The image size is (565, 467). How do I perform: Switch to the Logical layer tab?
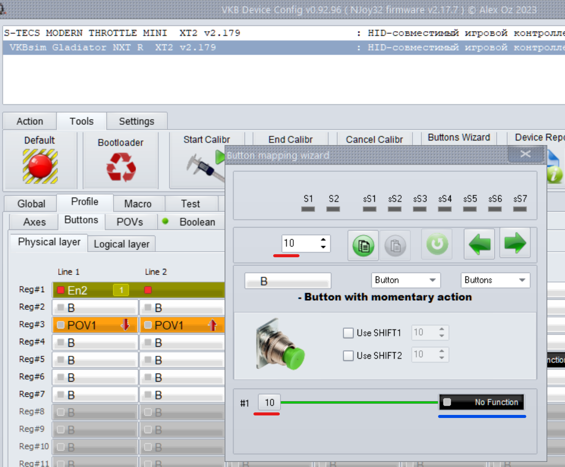(x=121, y=244)
